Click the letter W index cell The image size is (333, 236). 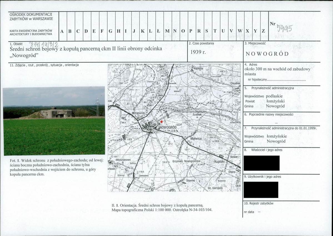coord(241,26)
